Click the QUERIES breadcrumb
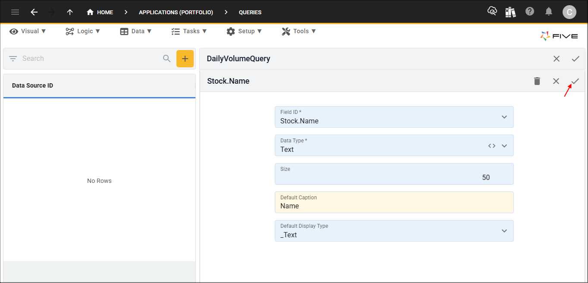Image resolution: width=588 pixels, height=283 pixels. pyautogui.click(x=250, y=13)
